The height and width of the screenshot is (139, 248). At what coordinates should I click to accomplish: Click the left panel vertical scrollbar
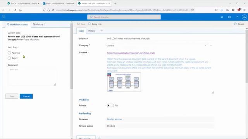[72, 56]
